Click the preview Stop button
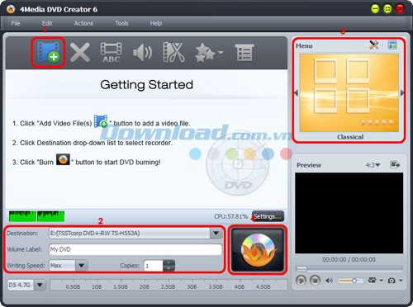The width and height of the screenshot is (413, 307). pyautogui.click(x=315, y=281)
